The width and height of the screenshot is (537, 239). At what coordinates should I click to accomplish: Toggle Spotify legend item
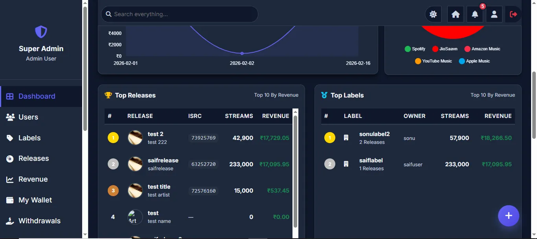click(415, 49)
